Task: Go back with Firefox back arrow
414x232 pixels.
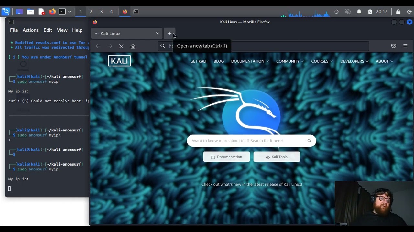Action: (98, 46)
